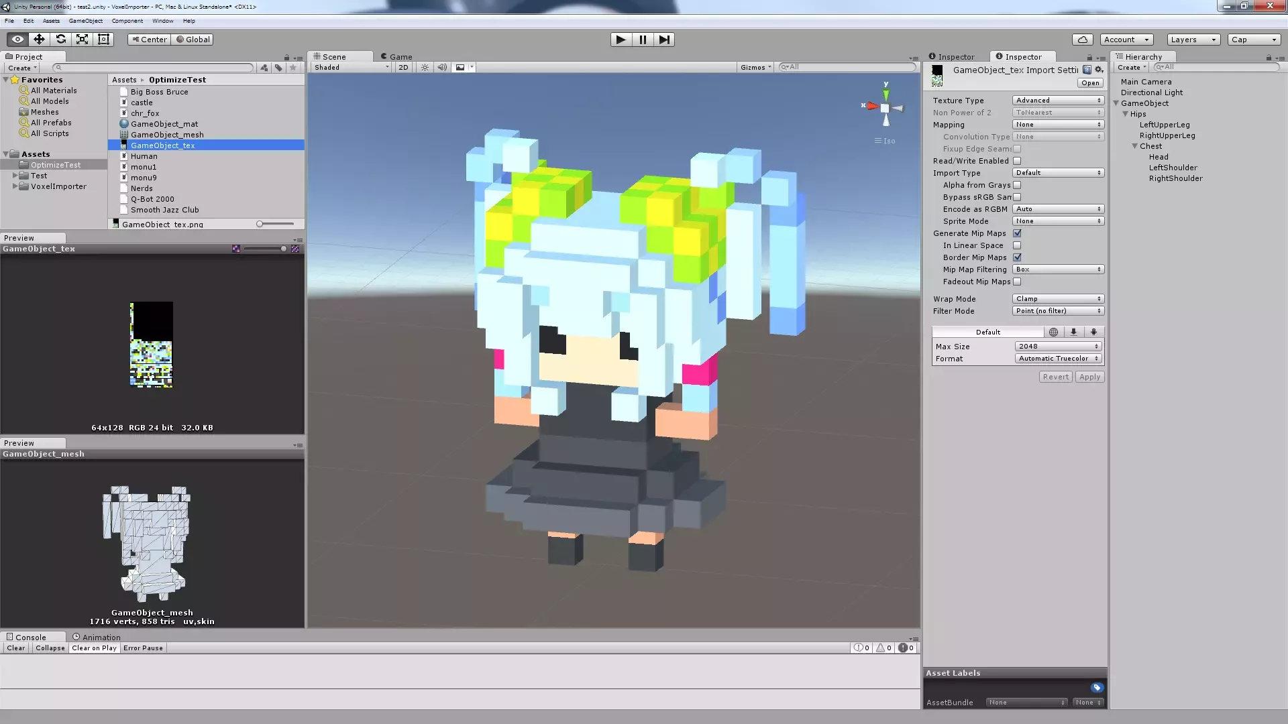Click the Step frame button
The height and width of the screenshot is (724, 1288).
pyautogui.click(x=663, y=40)
